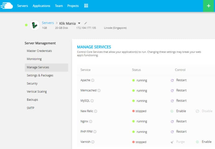This screenshot has height=149, width=215.
Task: Click the restart arrow icon for MySQL
Action: point(173,101)
